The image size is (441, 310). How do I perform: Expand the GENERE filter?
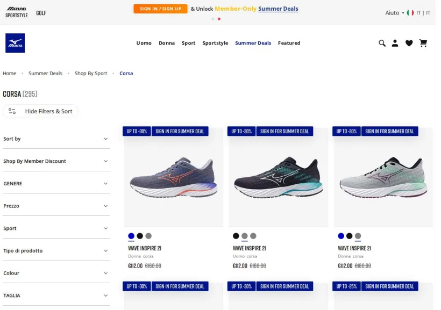[x=56, y=184]
